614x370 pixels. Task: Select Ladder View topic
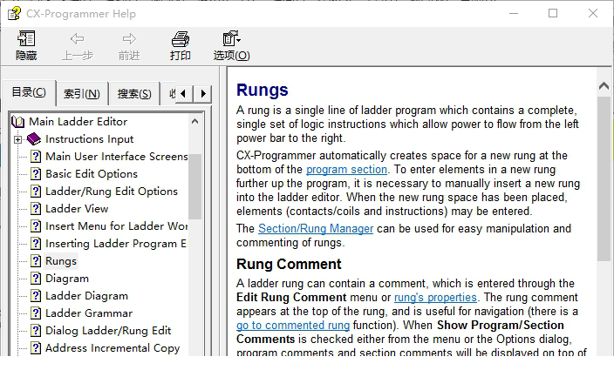pos(77,209)
